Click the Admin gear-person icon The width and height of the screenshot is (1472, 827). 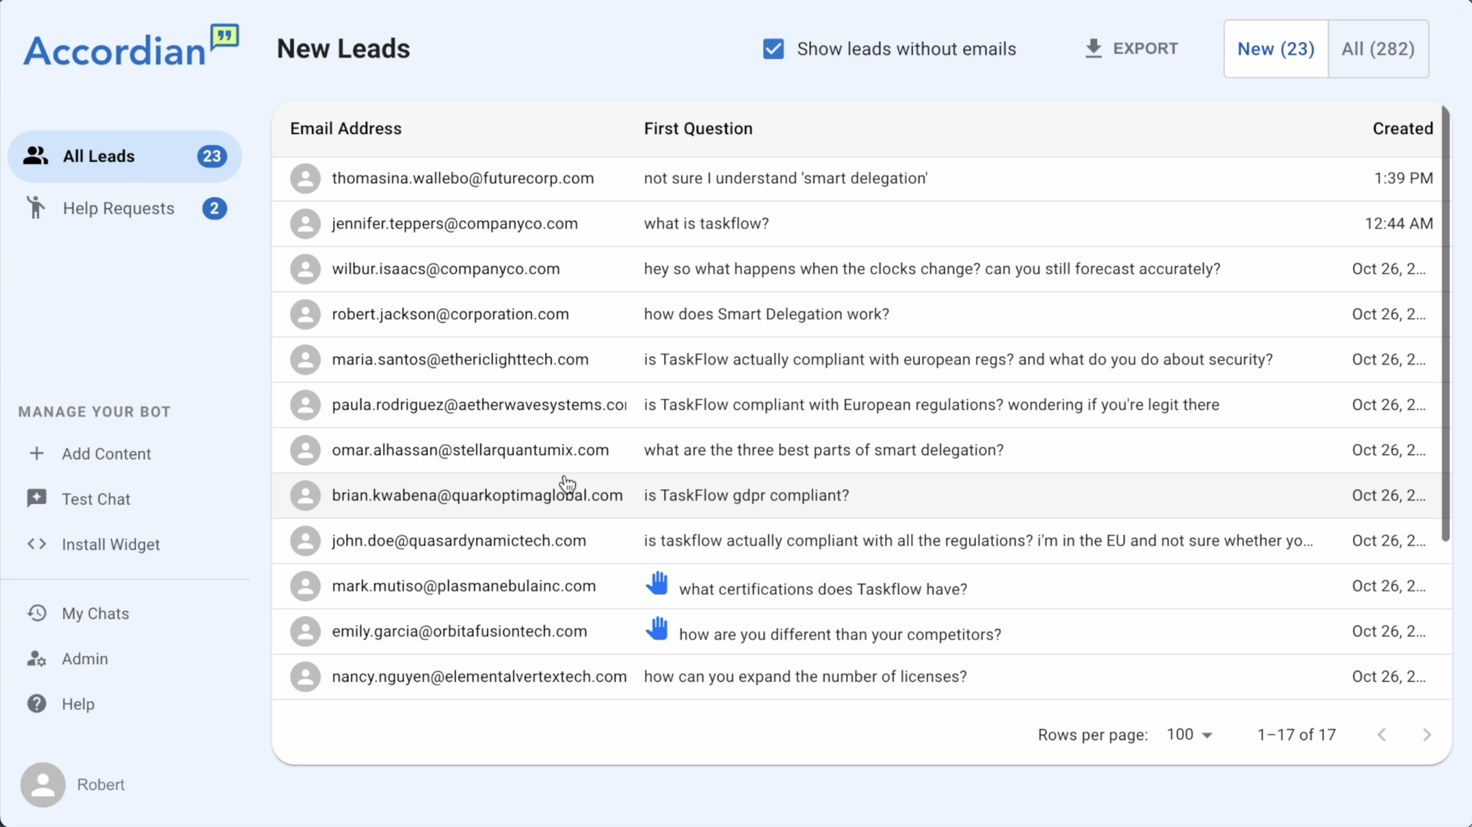36,659
